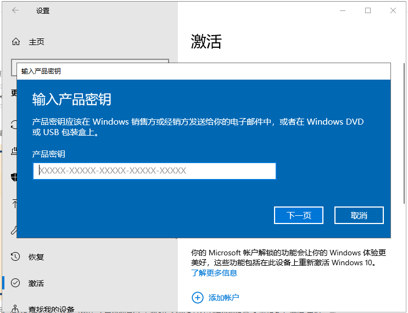Click the recovery clock icon beside 恢复

(15, 256)
